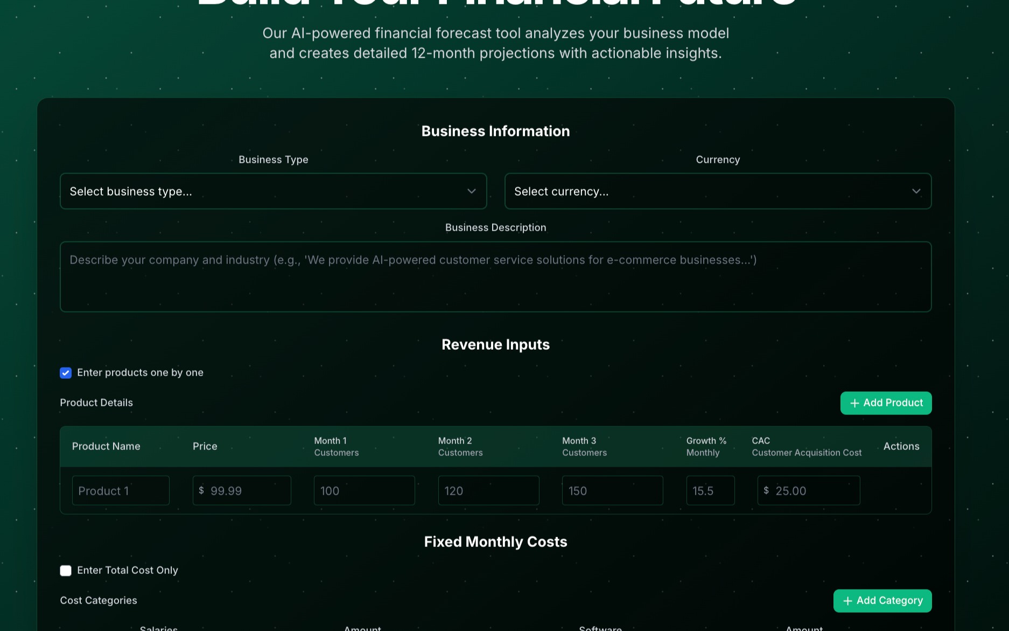Select the Month 1 Customers field

(364, 490)
